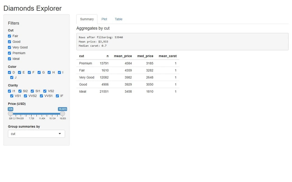Toggle color I checkbox
The height and width of the screenshot is (182, 292).
click(x=59, y=72)
